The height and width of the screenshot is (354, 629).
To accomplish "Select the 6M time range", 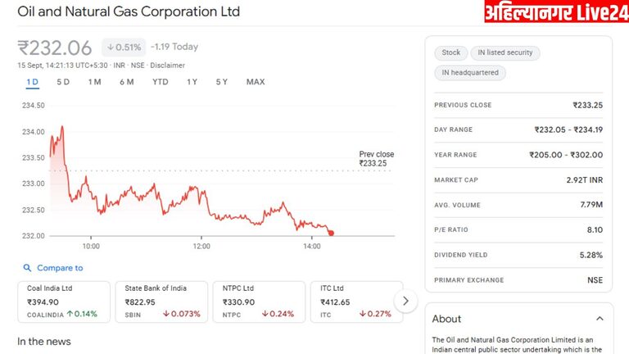I will coord(126,82).
